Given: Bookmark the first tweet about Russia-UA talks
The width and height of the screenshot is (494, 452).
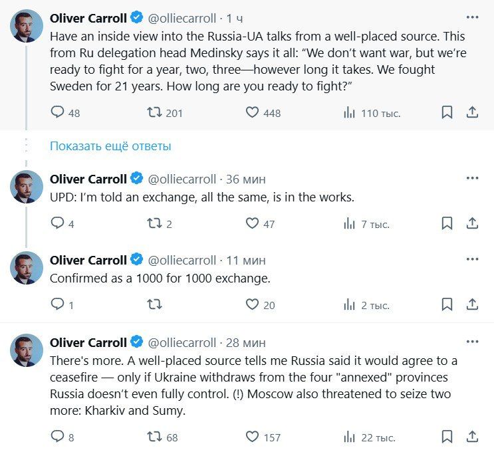Looking at the screenshot, I should tap(447, 113).
